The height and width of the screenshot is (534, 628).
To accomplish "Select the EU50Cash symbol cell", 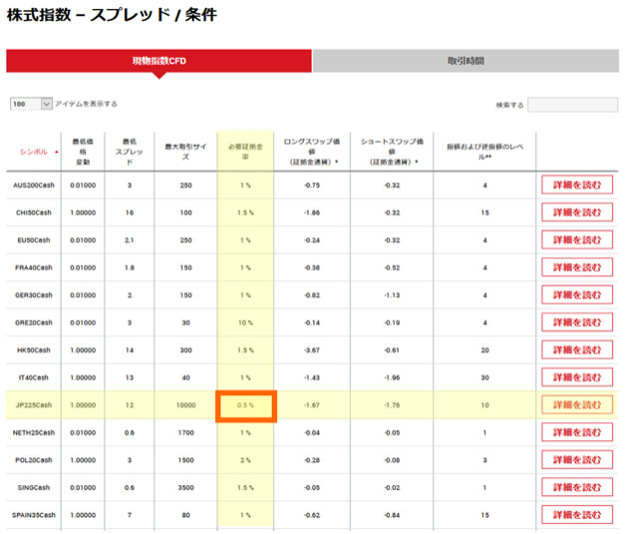I will pyautogui.click(x=34, y=240).
